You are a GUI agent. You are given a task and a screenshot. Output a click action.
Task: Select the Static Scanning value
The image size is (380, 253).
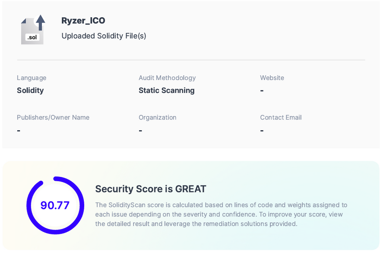pyautogui.click(x=166, y=90)
